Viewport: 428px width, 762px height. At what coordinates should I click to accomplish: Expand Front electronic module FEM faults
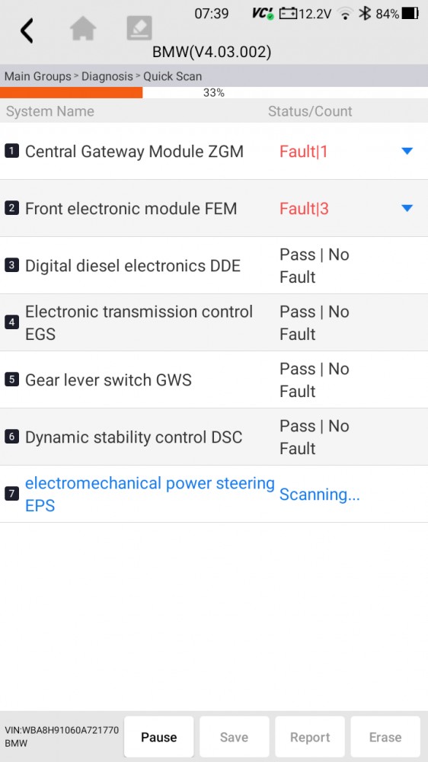coord(407,209)
